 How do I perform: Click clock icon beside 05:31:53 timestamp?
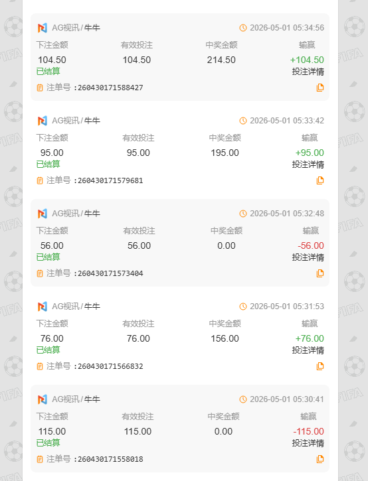pos(243,307)
